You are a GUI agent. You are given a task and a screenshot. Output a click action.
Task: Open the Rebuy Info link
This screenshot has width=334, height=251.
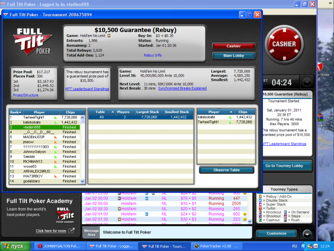click(153, 55)
